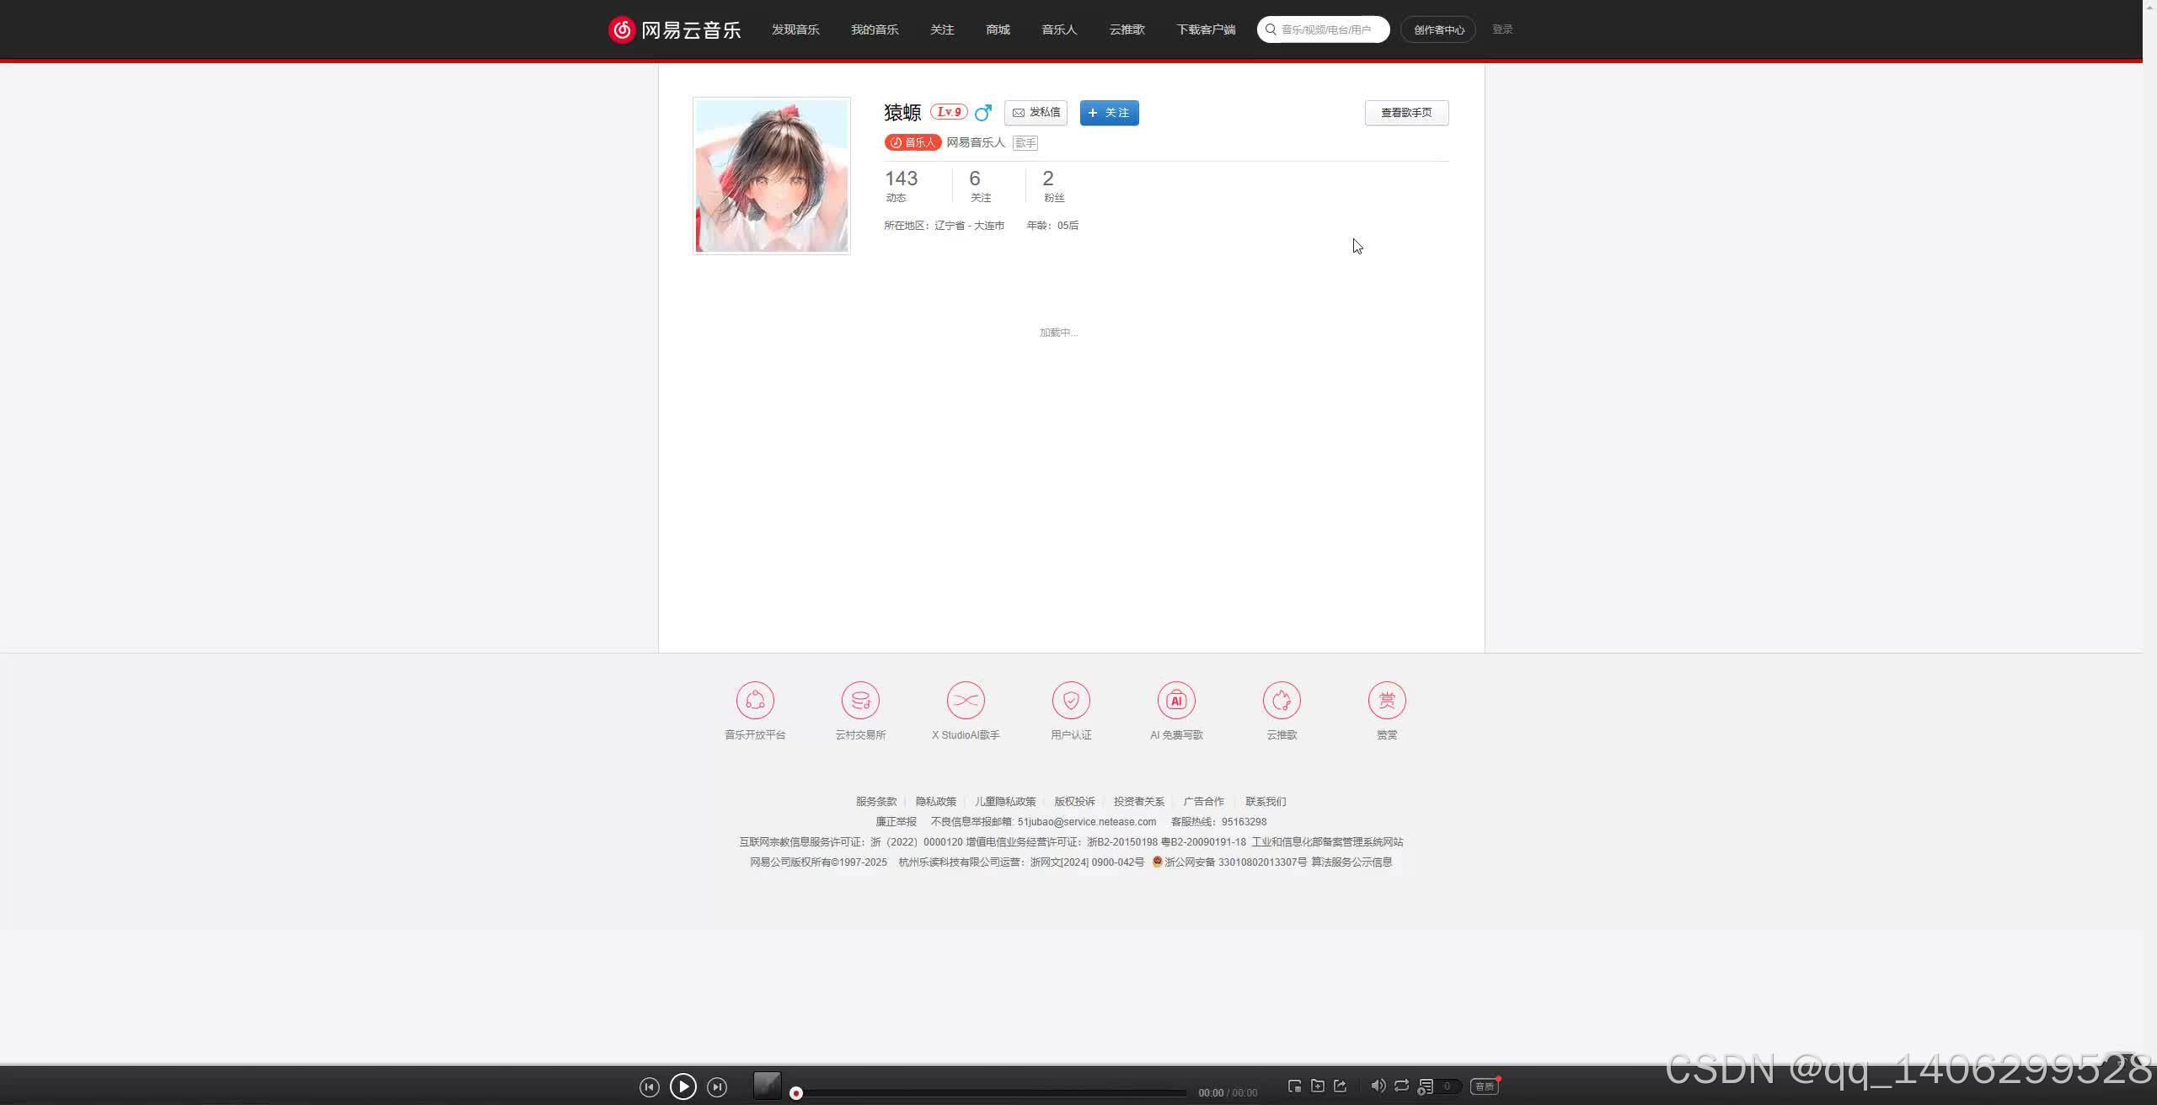Skip to next track in player
The height and width of the screenshot is (1105, 2157).
[717, 1087]
